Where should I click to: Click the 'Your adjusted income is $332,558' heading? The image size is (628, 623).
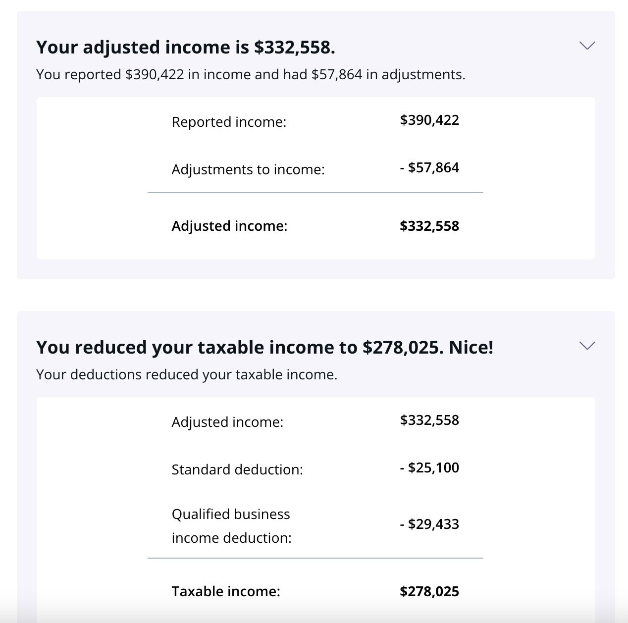coord(186,48)
